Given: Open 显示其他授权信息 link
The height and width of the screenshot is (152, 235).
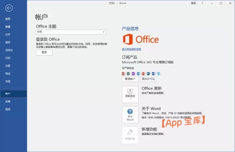Looking at the screenshot, I should tap(131, 49).
